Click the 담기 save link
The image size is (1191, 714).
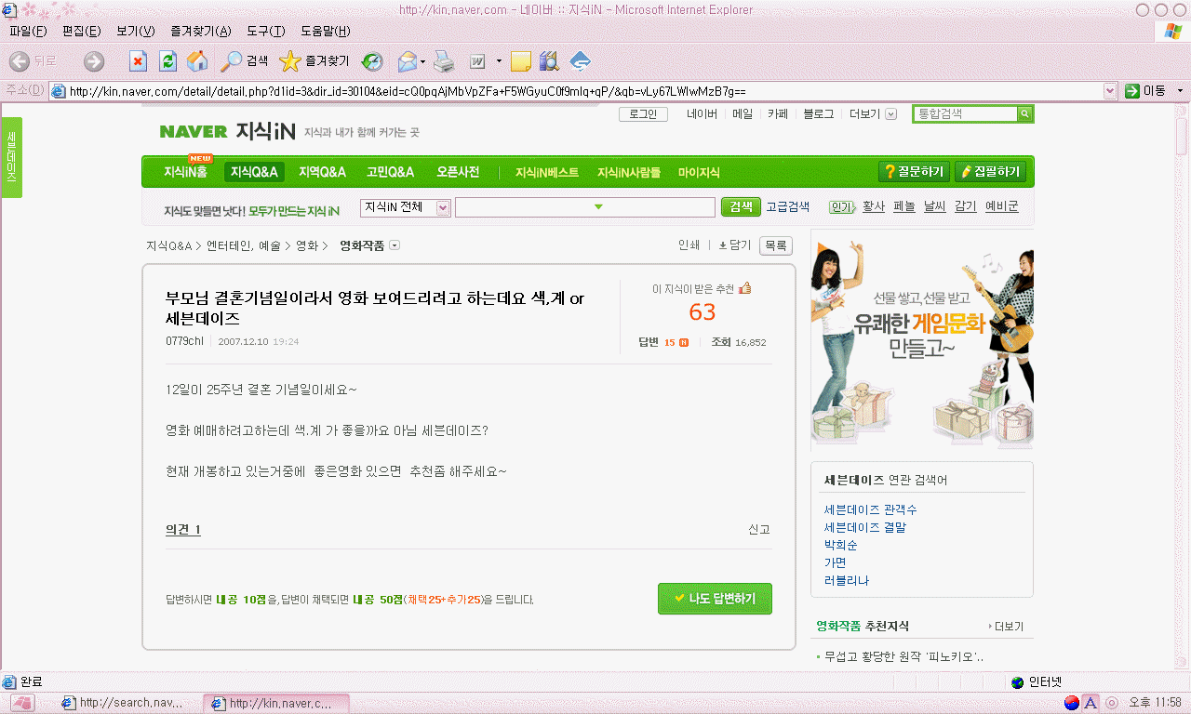[735, 245]
